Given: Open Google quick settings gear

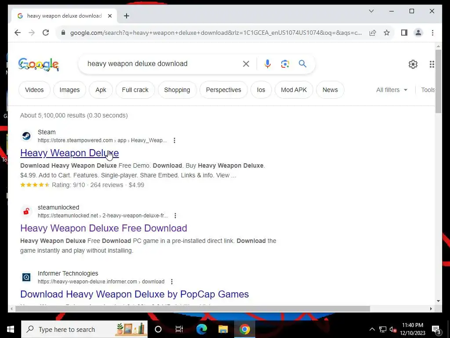Looking at the screenshot, I should coord(413,64).
